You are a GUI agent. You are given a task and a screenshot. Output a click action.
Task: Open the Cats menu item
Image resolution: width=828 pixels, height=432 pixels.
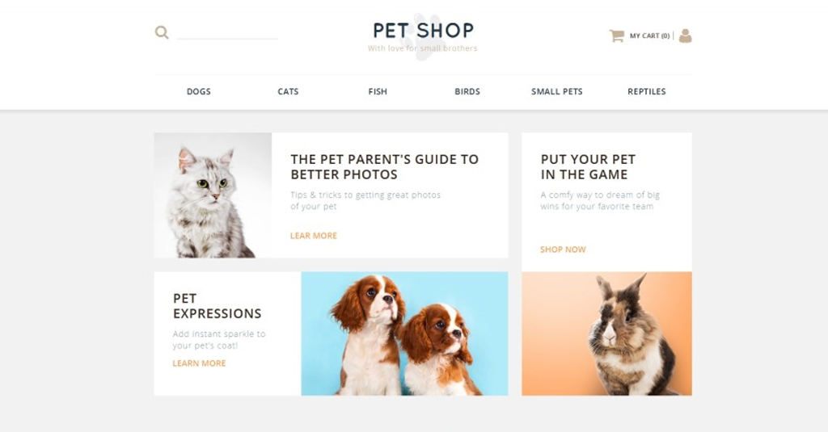coord(288,91)
